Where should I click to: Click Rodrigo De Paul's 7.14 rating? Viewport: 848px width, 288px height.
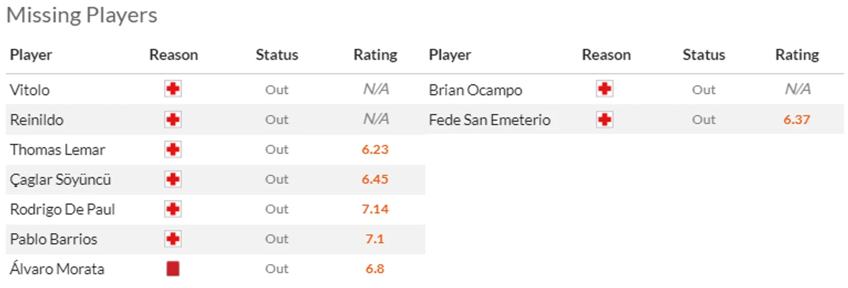click(375, 209)
